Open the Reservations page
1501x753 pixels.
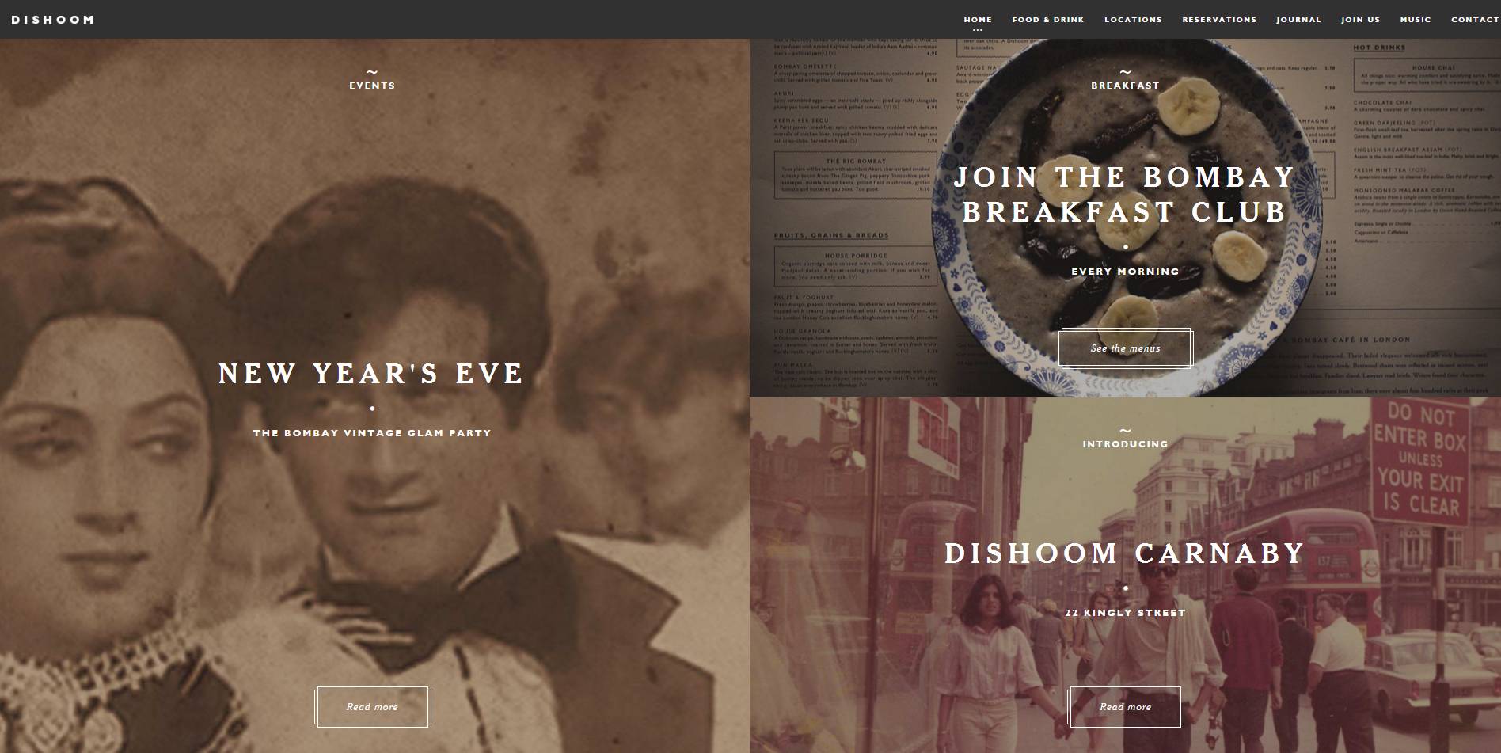pyautogui.click(x=1219, y=20)
